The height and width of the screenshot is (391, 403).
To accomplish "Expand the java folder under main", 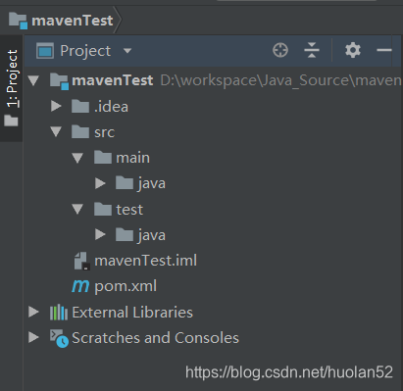I will 100,183.
